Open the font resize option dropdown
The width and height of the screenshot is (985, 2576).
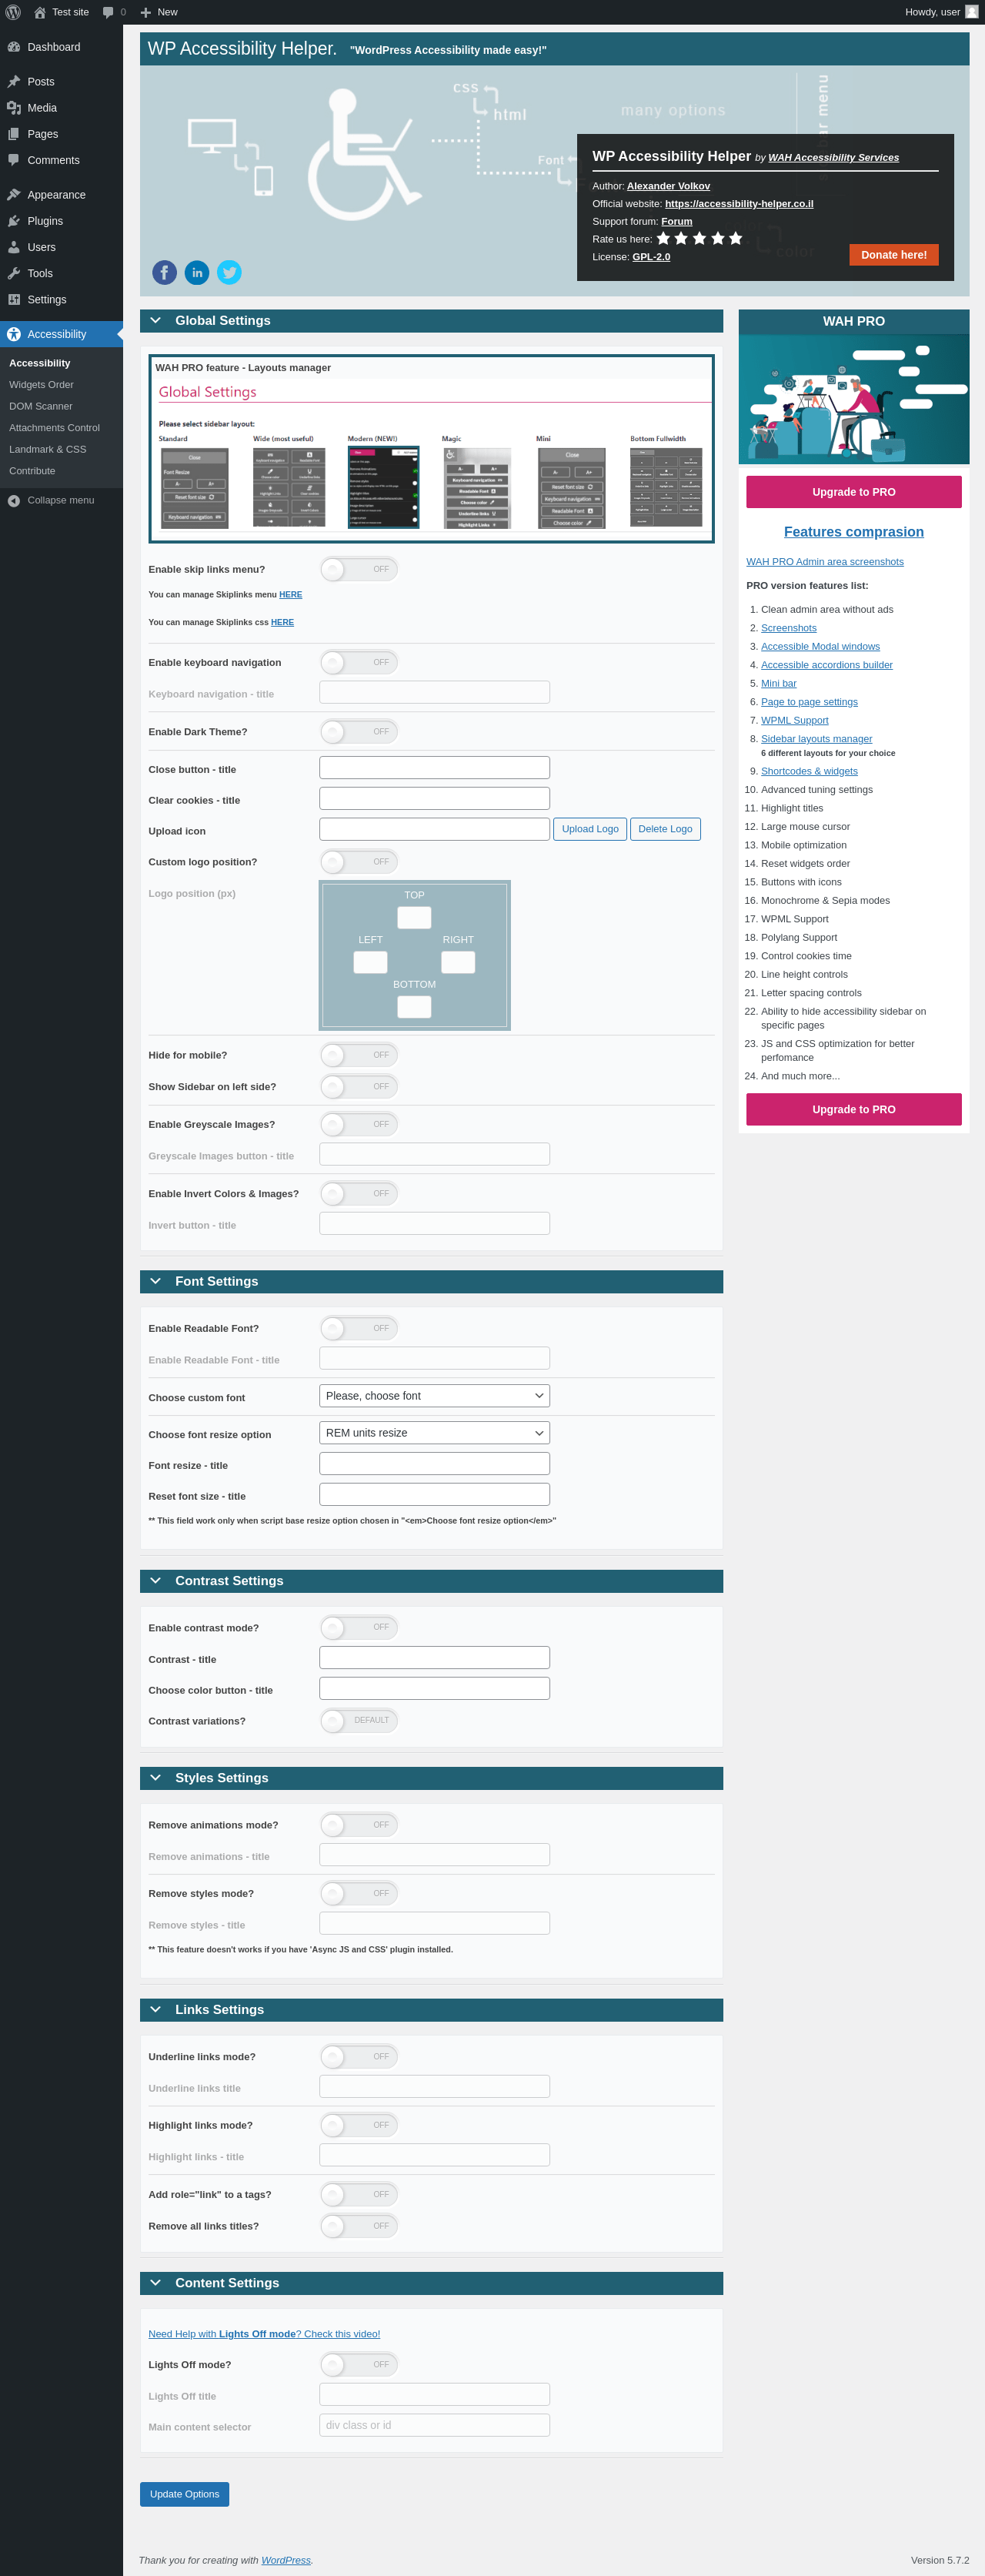coord(434,1433)
